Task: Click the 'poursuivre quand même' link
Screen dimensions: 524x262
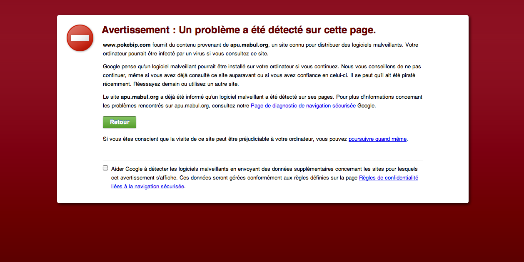Action: pos(377,139)
